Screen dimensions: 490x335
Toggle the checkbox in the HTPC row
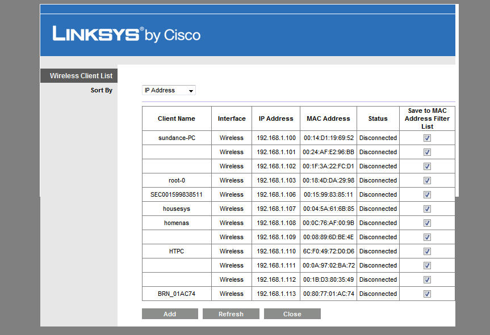click(427, 251)
